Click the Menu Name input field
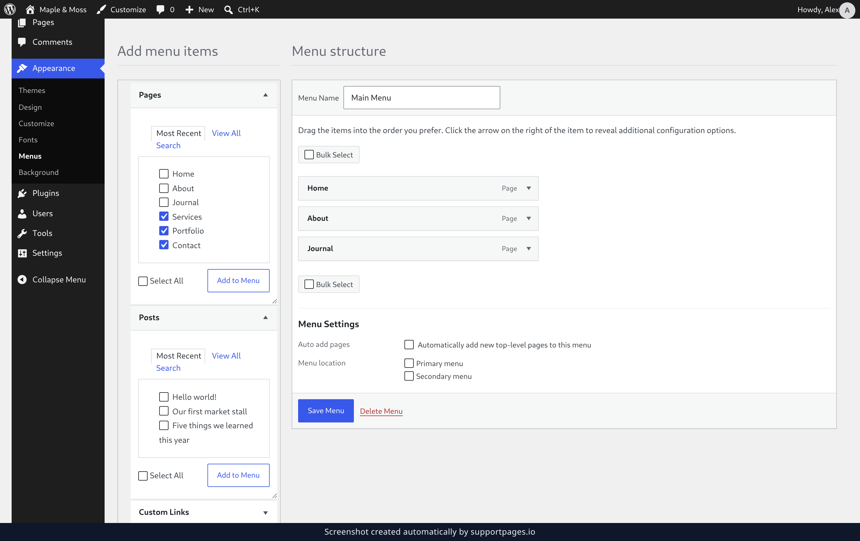Screen dimensions: 860x541 click(421, 98)
